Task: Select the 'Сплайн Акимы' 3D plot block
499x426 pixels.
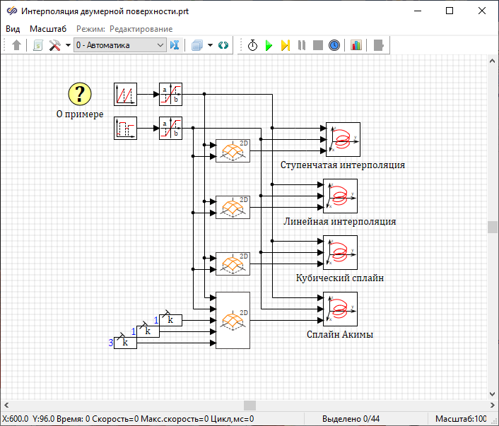Action: [340, 309]
